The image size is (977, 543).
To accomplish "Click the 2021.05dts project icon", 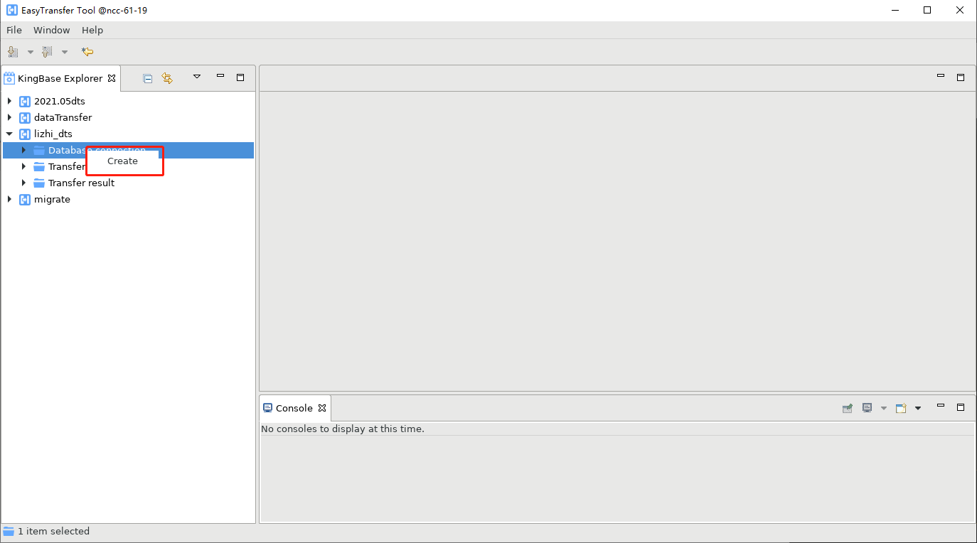I will coord(25,101).
